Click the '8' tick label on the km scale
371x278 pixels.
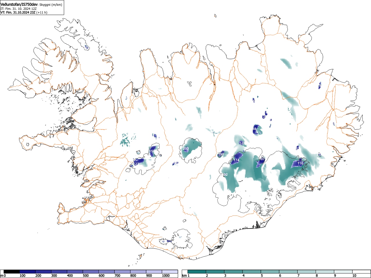coord(316,276)
